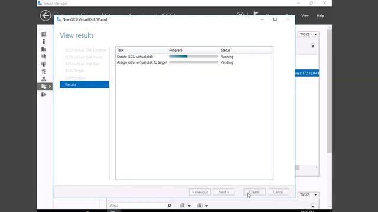Viewport: 378px width, 212px height.
Task: Open the dropdown arrow next to save-query icon
Action: (x=206, y=206)
